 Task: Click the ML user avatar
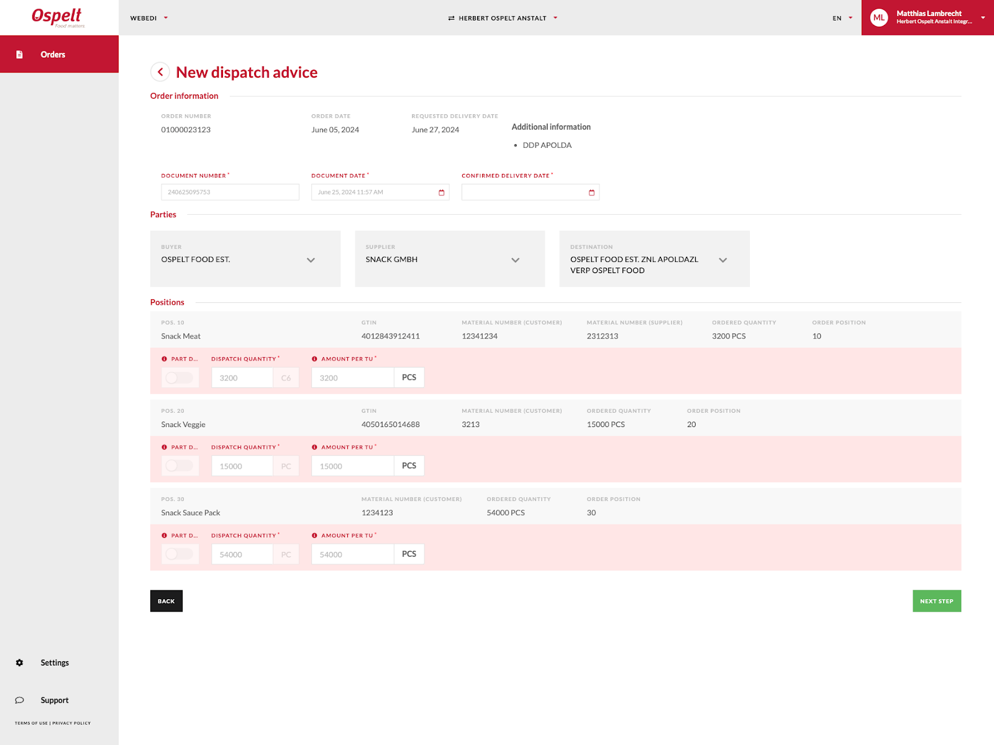tap(878, 18)
